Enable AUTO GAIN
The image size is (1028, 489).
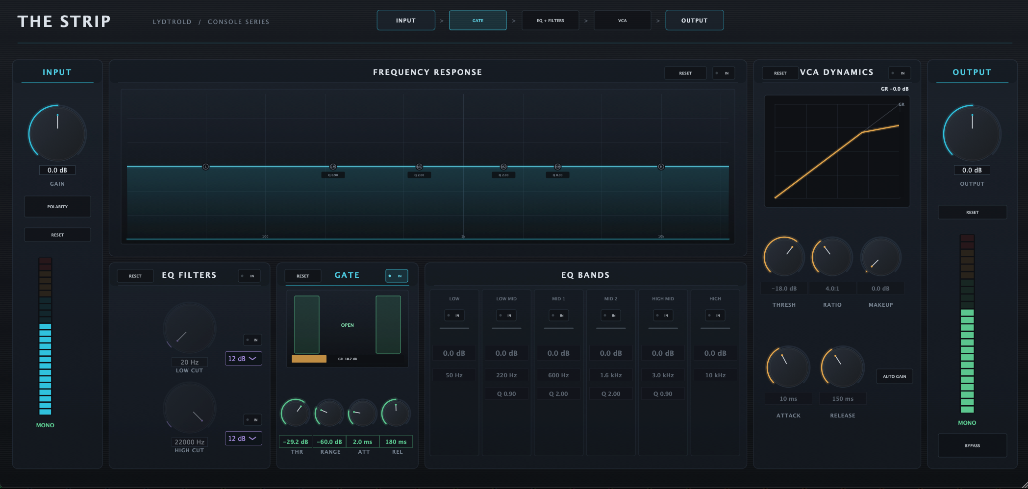[895, 376]
